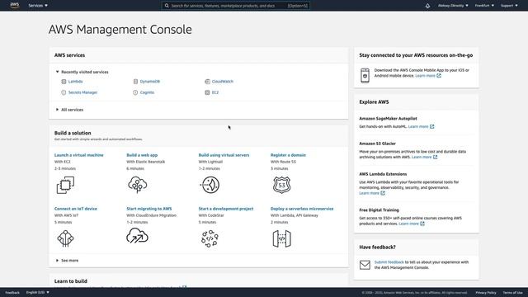Click the Lambda service icon
The width and height of the screenshot is (528, 297).
pyautogui.click(x=64, y=82)
